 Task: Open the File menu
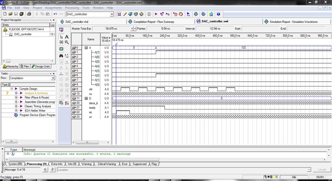(9, 8)
